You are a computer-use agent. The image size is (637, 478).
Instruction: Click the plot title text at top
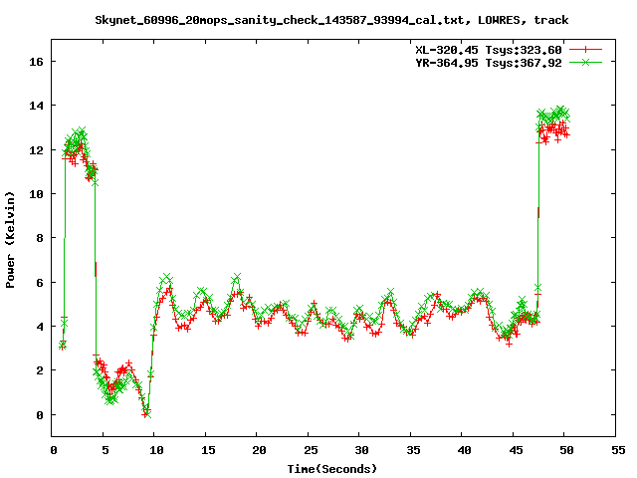[332, 19]
